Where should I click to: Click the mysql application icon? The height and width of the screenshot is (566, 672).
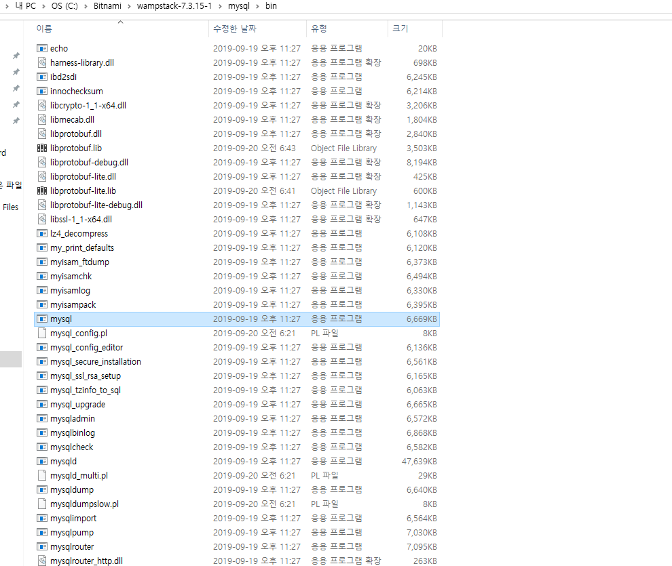[42, 319]
